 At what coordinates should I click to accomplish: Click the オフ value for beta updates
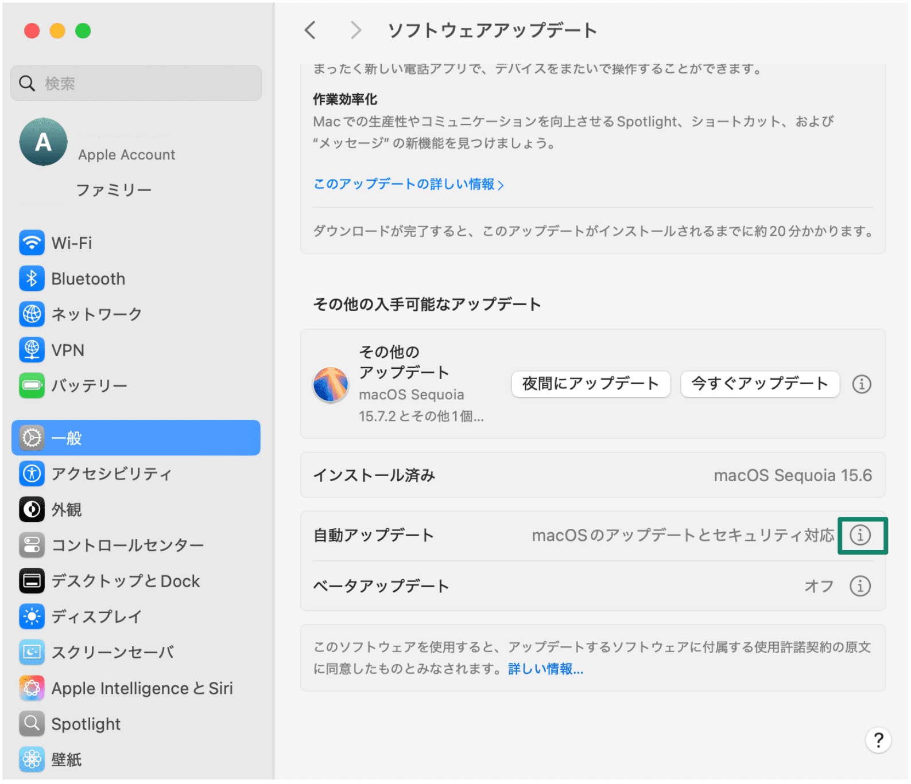[819, 586]
